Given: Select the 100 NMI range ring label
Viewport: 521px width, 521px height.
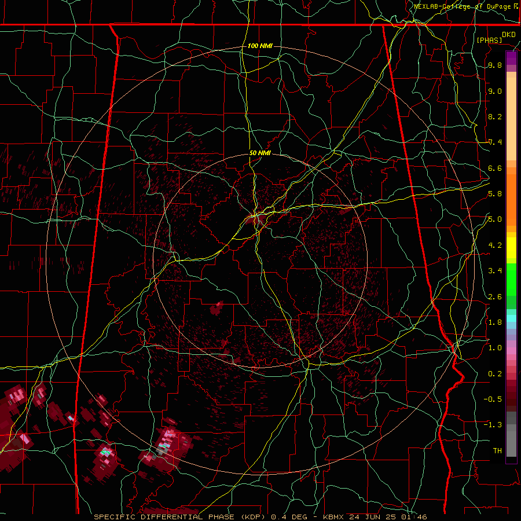Looking at the screenshot, I should coord(260,46).
